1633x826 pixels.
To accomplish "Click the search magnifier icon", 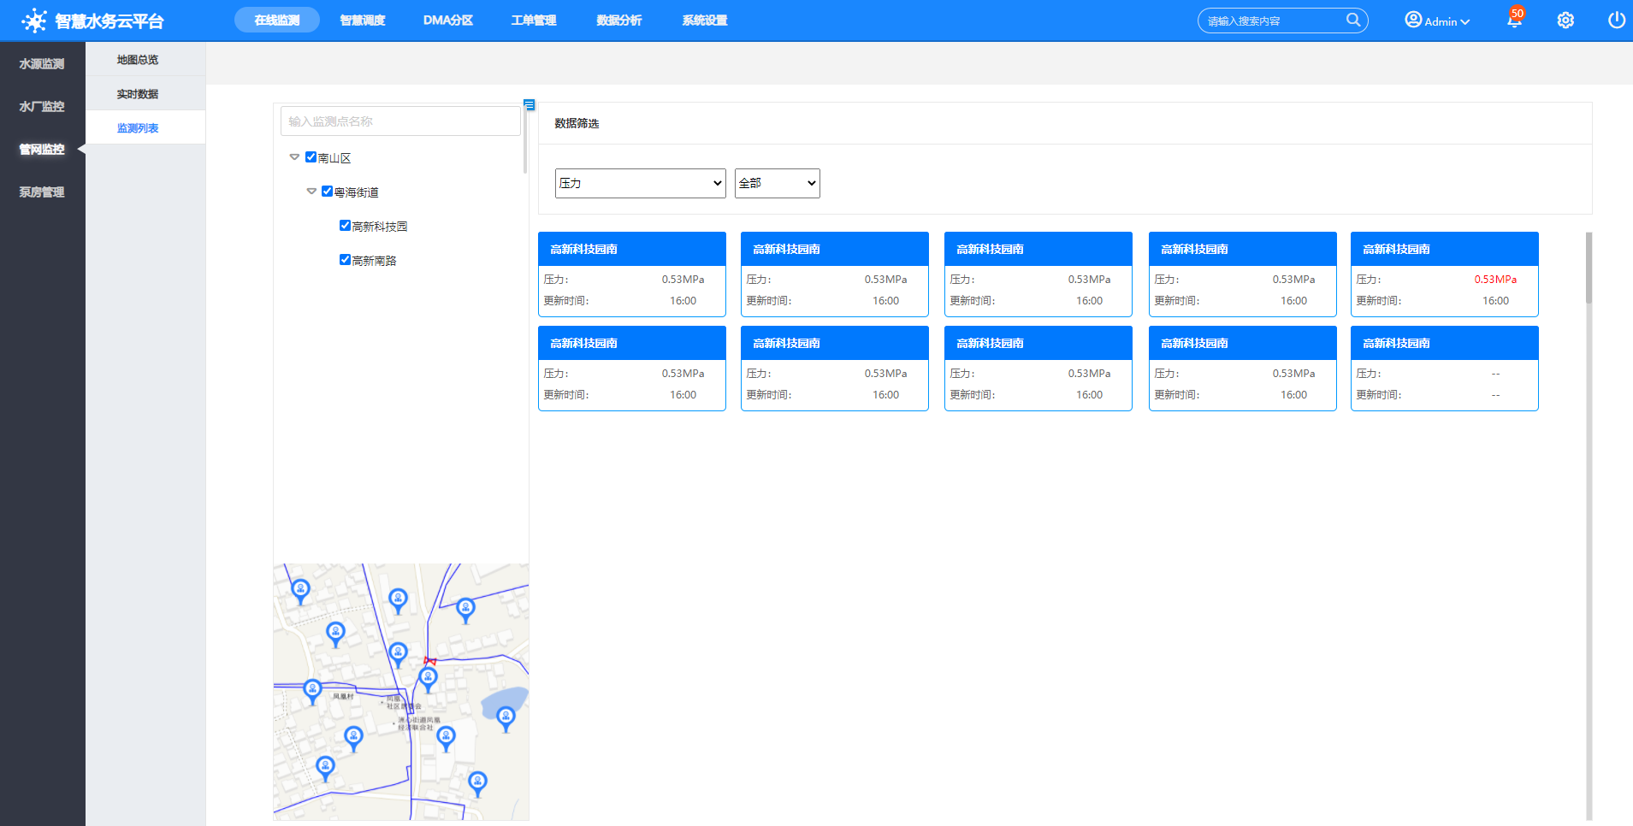I will [x=1352, y=20].
